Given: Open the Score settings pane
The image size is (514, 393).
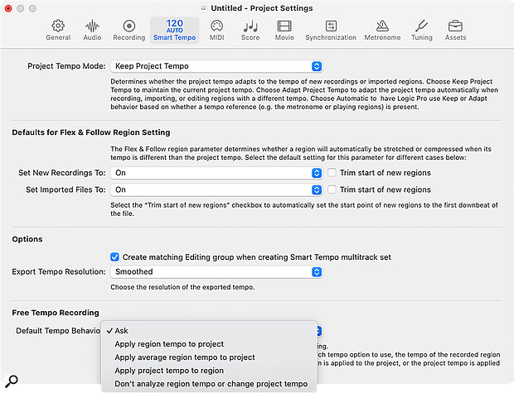Looking at the screenshot, I should (250, 31).
